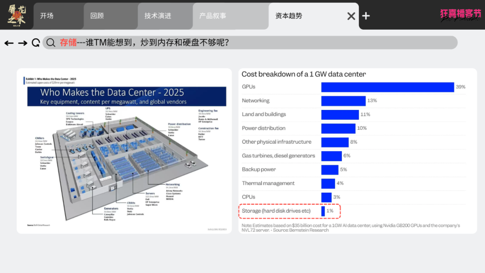Click the 屠龙之术 logo icon
This screenshot has height=273, width=485.
17,15
